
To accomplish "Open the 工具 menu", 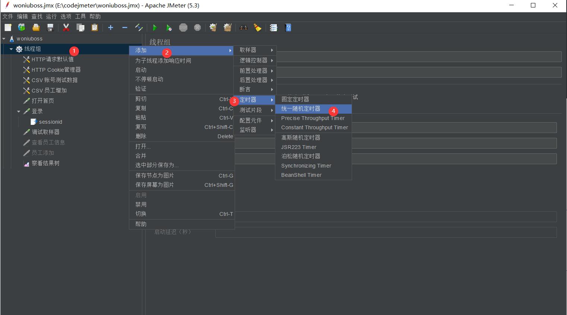I will coord(80,16).
